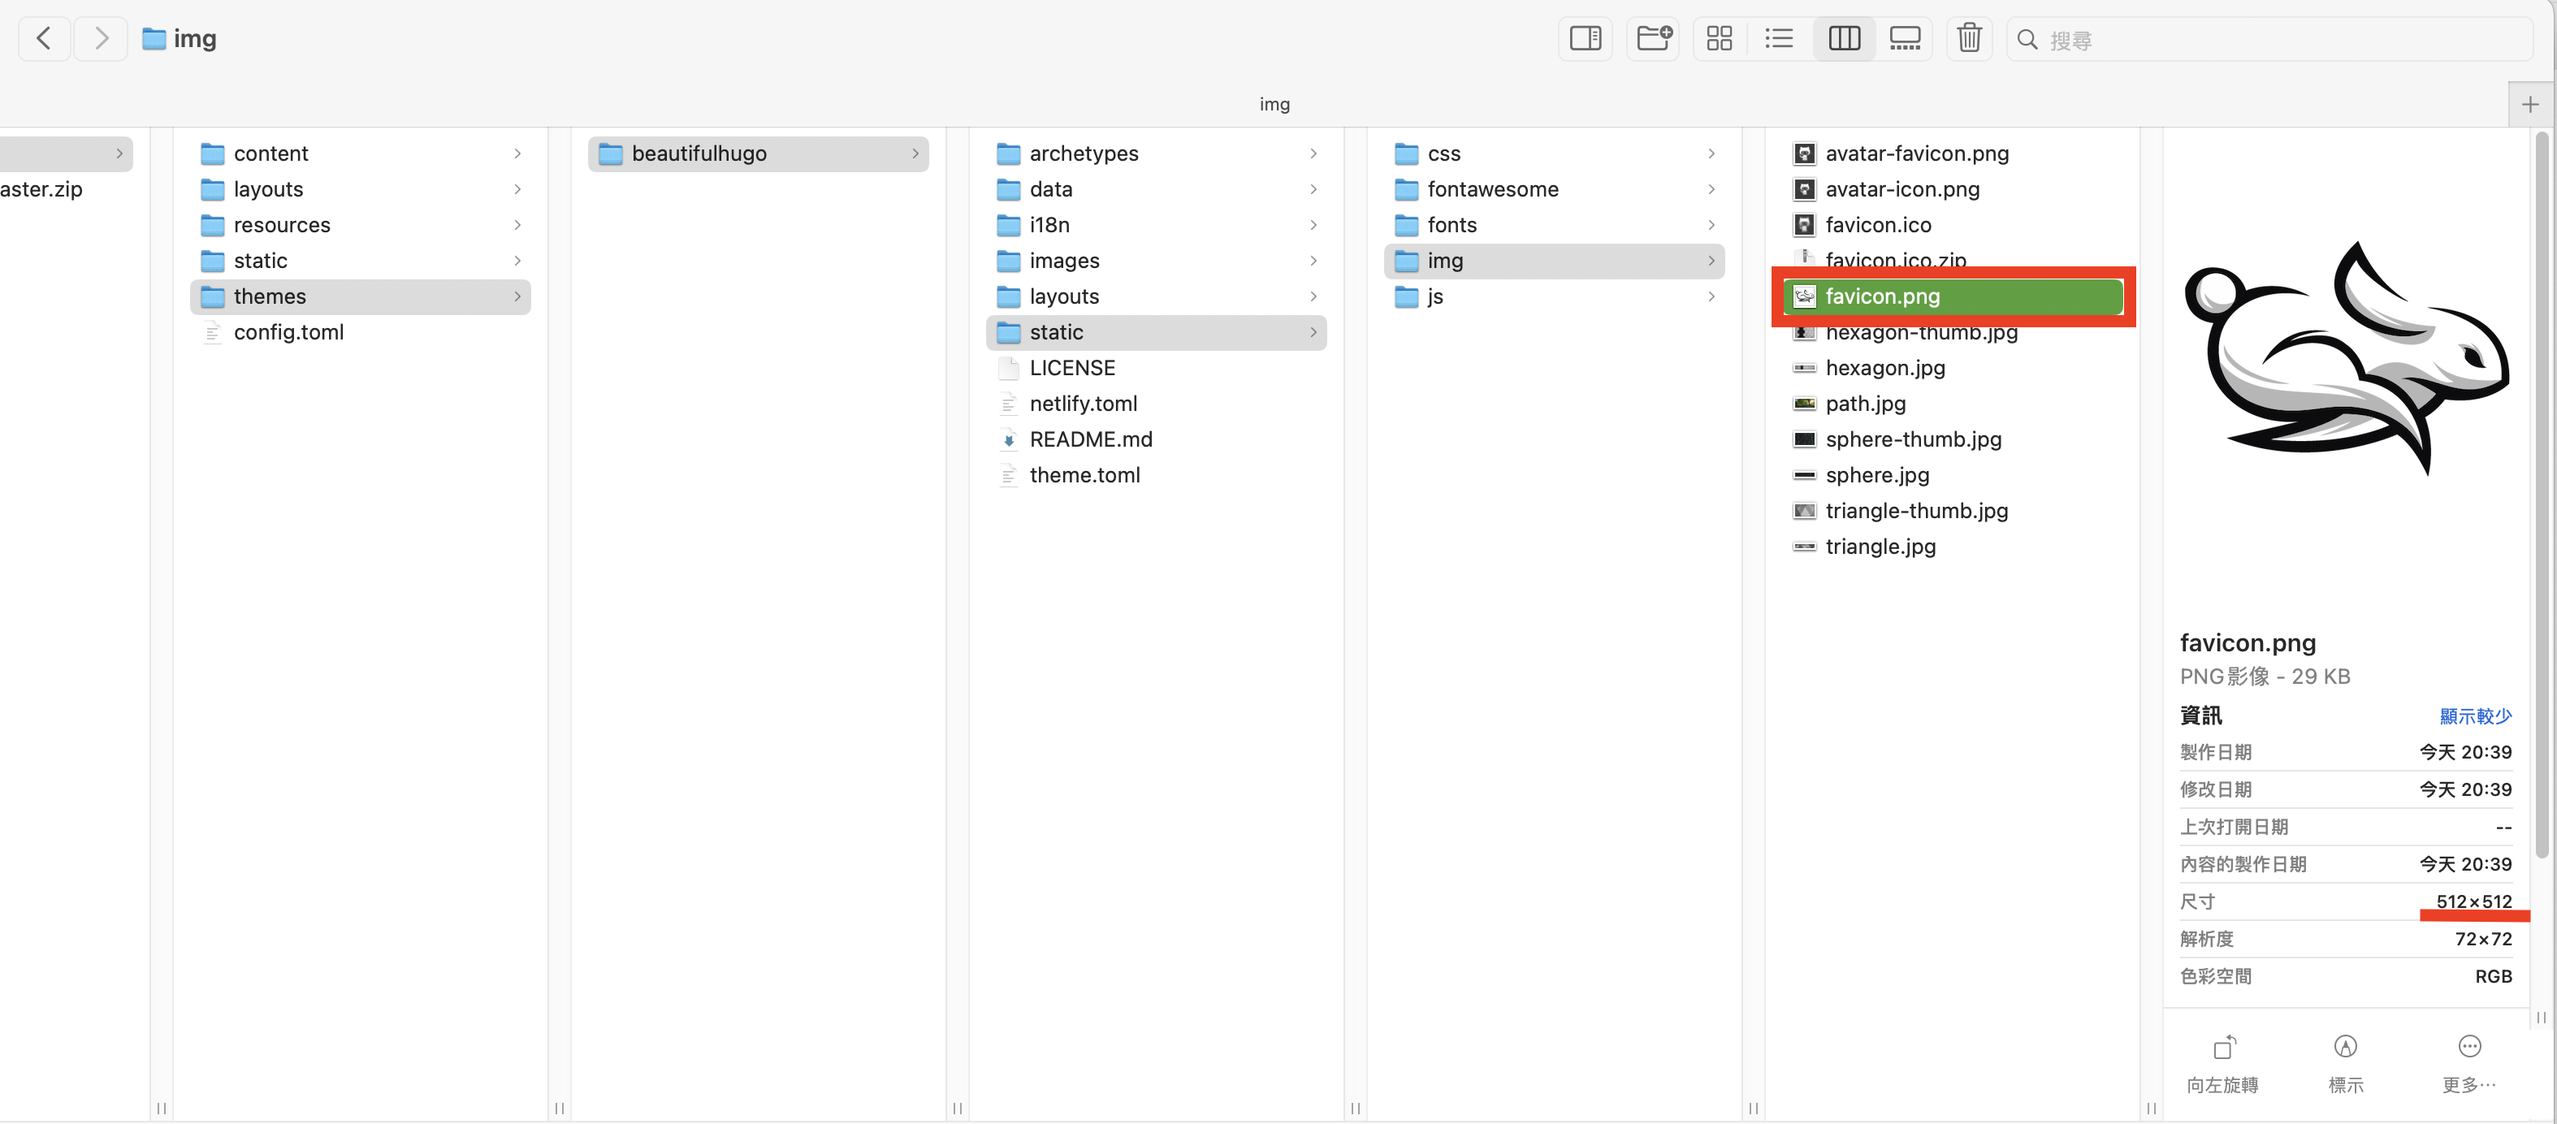This screenshot has height=1124, width=2557.
Task: Select config.toml file
Action: point(361,332)
